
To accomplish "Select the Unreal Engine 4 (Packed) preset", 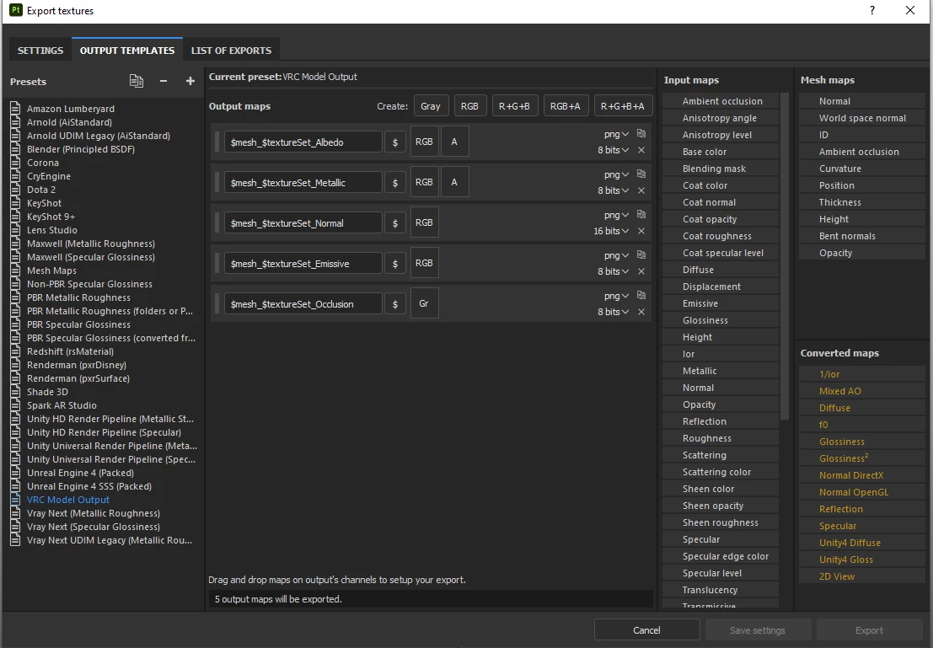I will pos(80,473).
